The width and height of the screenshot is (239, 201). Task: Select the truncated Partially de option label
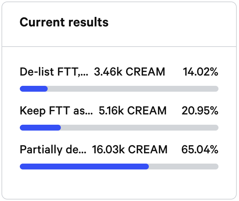[53, 150]
